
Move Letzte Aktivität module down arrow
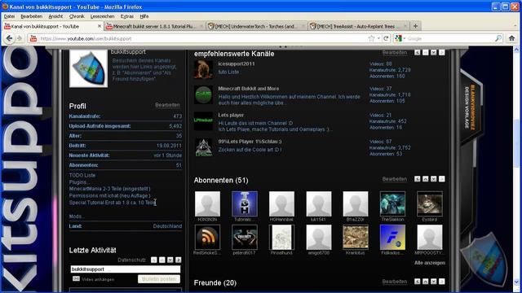pyautogui.click(x=170, y=260)
